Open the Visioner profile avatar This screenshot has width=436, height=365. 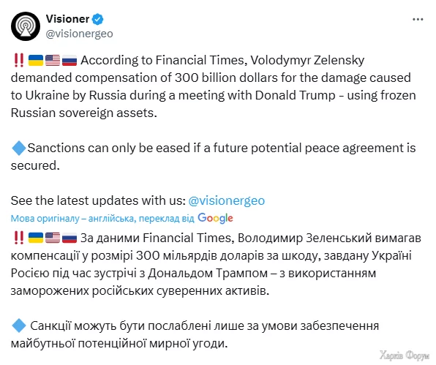pyautogui.click(x=26, y=26)
